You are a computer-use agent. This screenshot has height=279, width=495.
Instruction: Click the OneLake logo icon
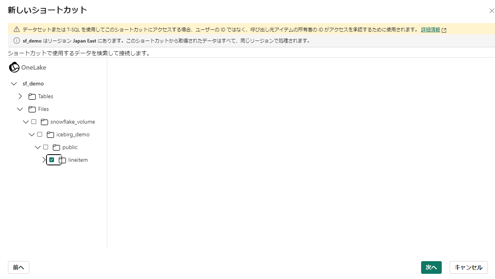(14, 68)
